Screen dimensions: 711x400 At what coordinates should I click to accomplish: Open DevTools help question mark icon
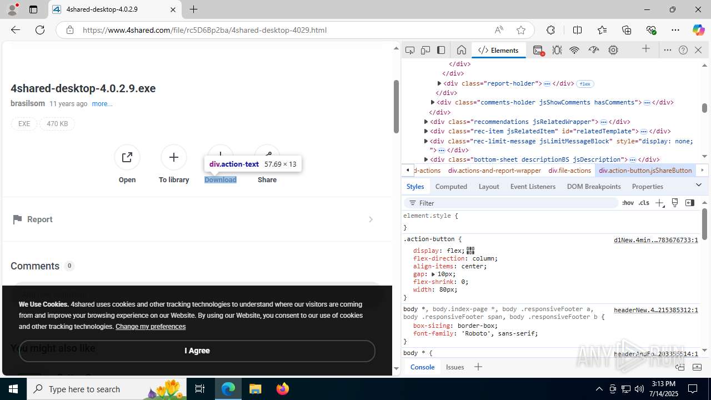point(683,50)
